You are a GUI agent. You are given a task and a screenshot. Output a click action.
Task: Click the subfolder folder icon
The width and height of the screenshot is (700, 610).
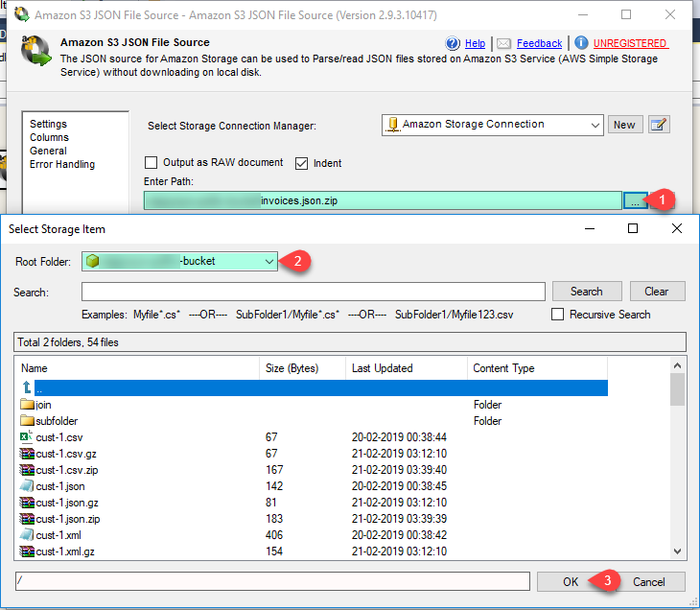pos(27,421)
